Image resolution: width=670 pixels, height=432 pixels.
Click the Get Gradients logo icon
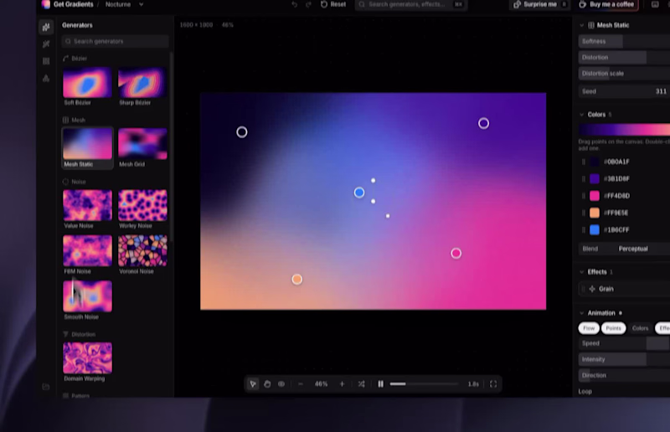pyautogui.click(x=46, y=4)
